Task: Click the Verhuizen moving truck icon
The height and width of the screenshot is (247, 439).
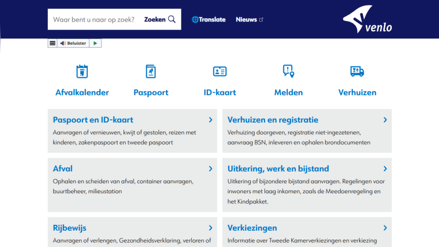Action: coord(358,71)
